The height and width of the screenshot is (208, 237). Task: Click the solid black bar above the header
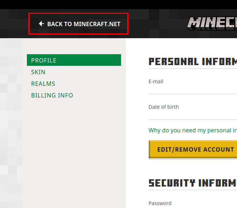[x=118, y=4]
